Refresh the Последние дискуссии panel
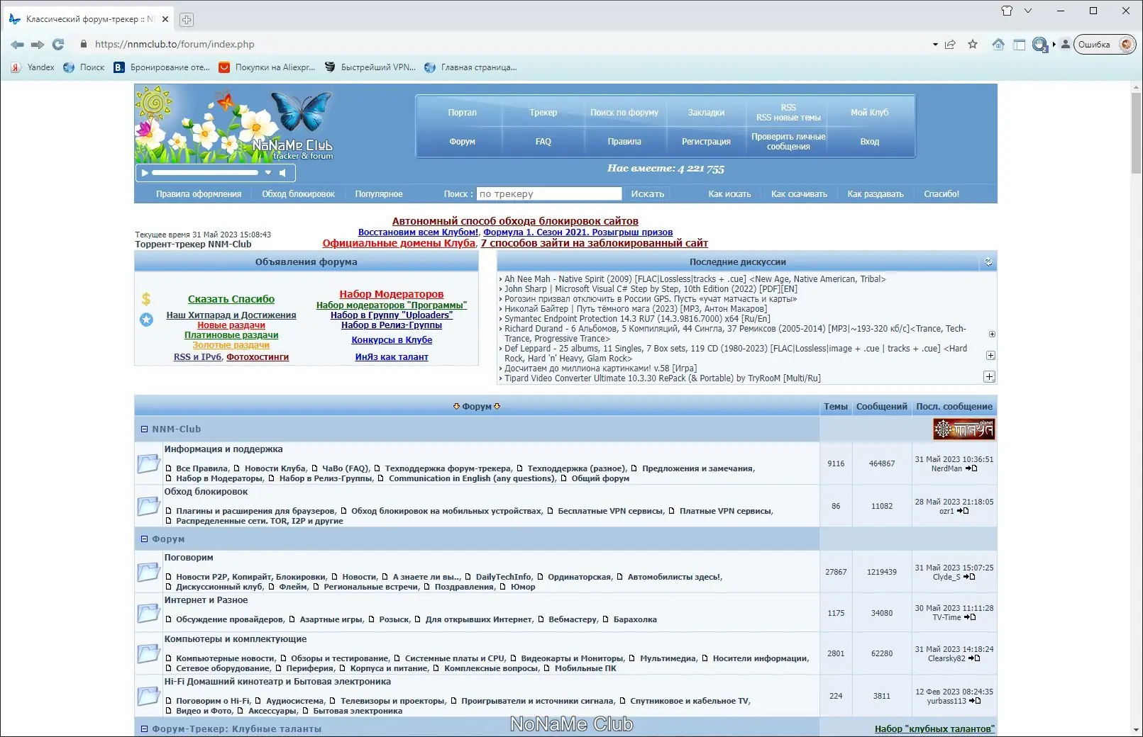 tap(988, 262)
